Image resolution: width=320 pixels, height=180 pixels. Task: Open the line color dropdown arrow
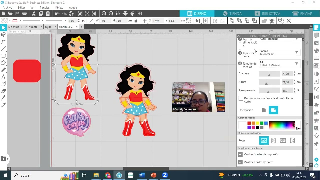[20, 21]
